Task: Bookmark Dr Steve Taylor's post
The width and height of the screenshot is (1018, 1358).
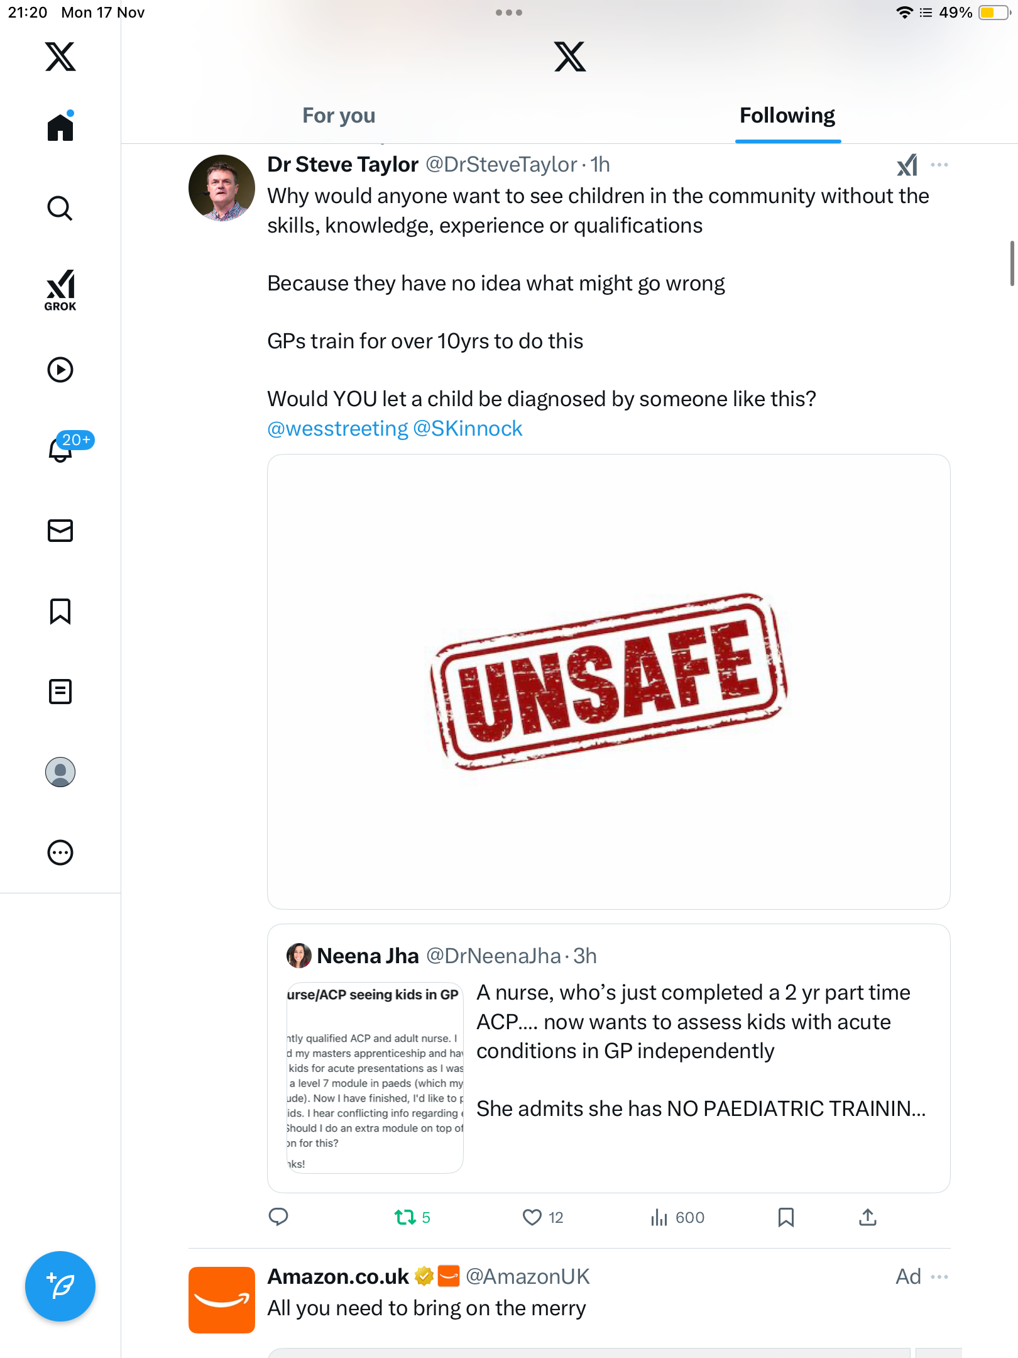Action: tap(785, 1218)
